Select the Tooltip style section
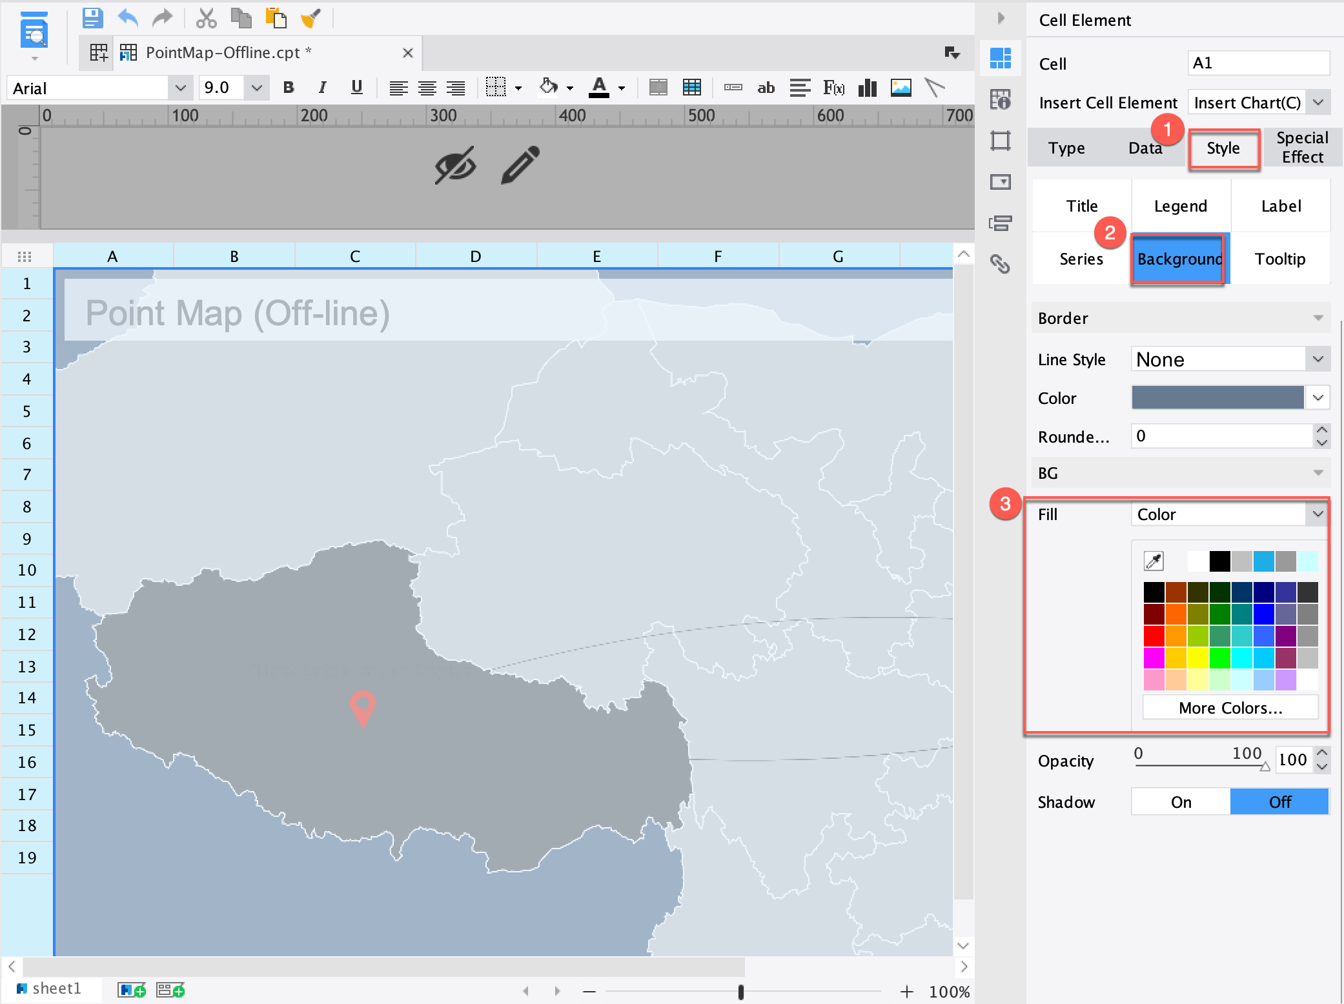1344x1004 pixels. pyautogui.click(x=1280, y=259)
